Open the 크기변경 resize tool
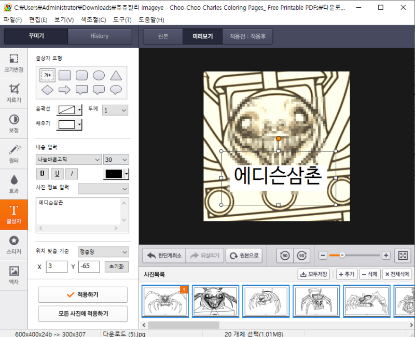The width and height of the screenshot is (415, 337). click(14, 63)
